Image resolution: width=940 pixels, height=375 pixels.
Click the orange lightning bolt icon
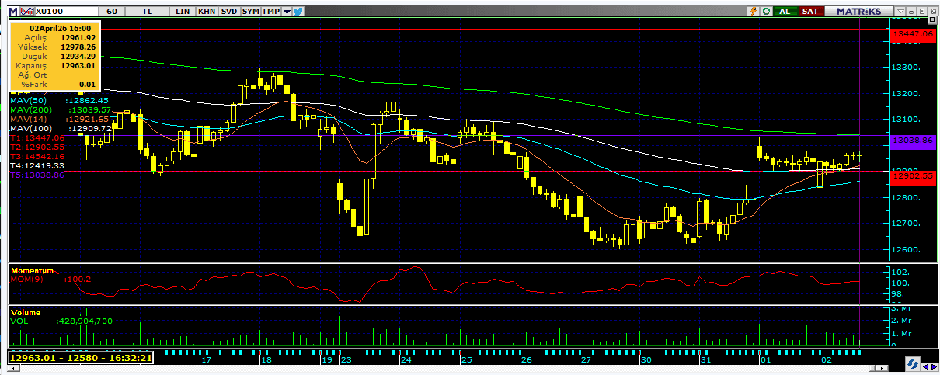pyautogui.click(x=752, y=12)
